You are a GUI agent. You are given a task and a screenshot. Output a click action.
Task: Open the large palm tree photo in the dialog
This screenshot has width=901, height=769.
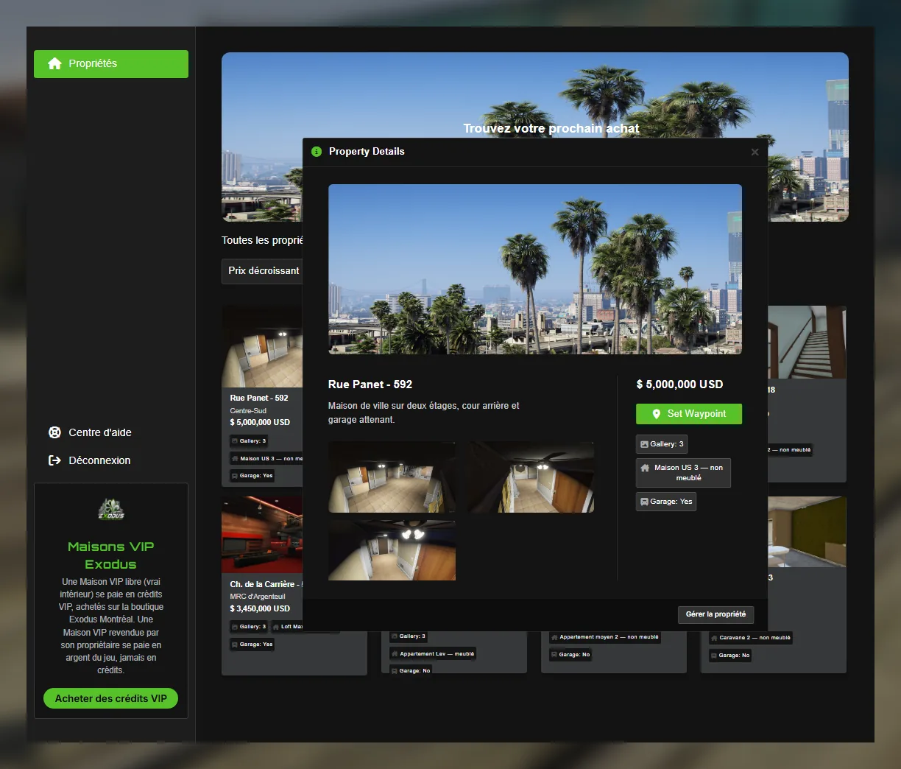click(535, 269)
